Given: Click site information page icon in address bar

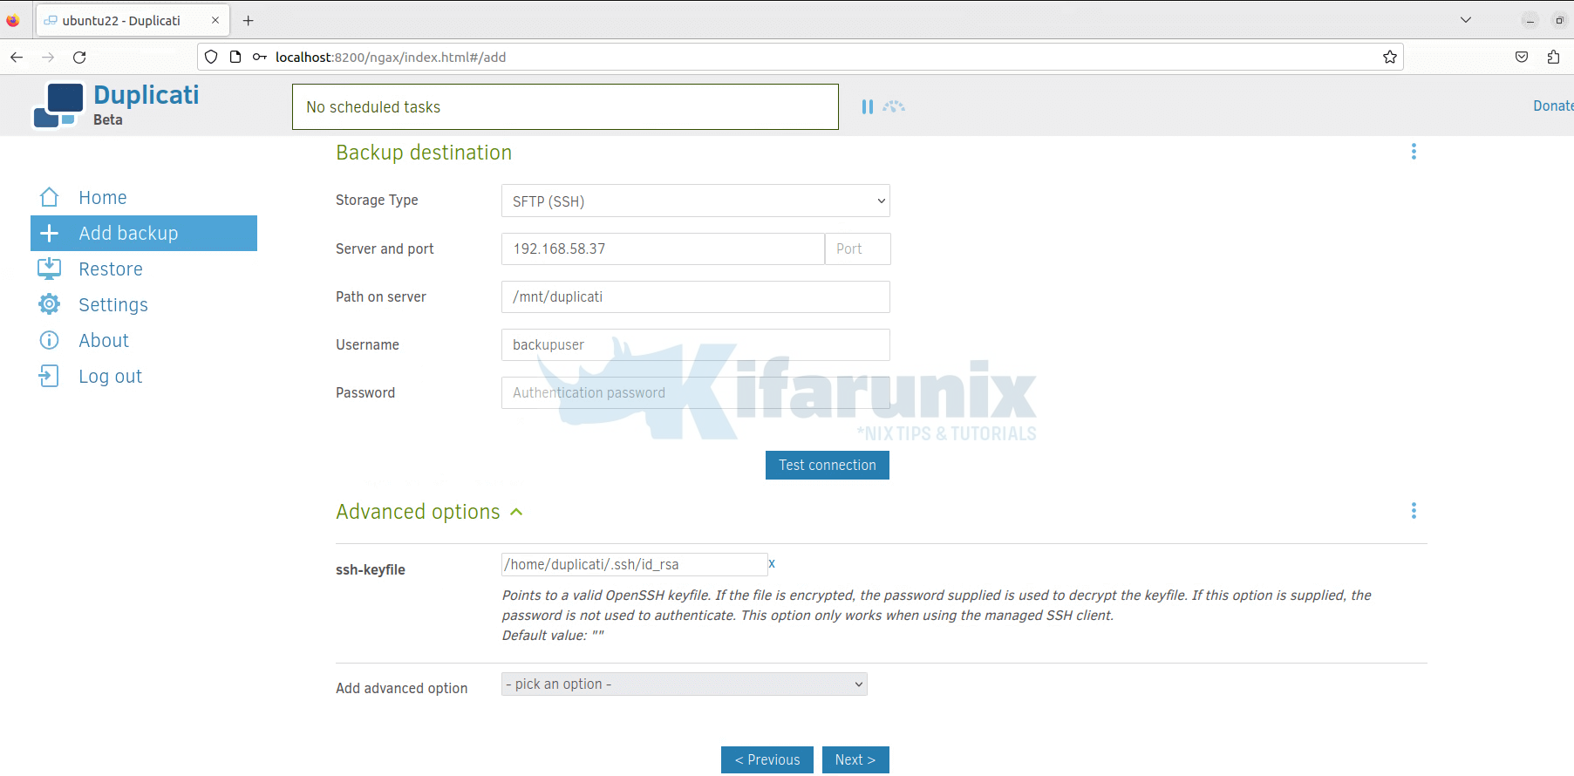Looking at the screenshot, I should [235, 57].
